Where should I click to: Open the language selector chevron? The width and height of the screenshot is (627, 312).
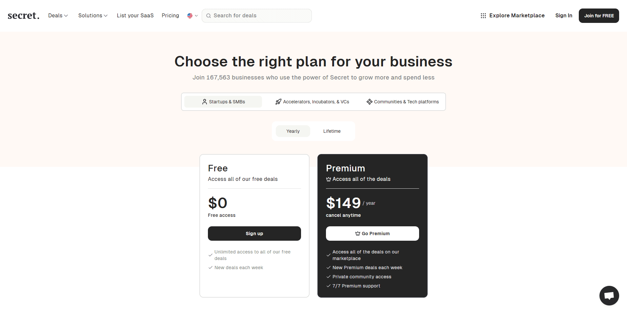[x=196, y=16]
